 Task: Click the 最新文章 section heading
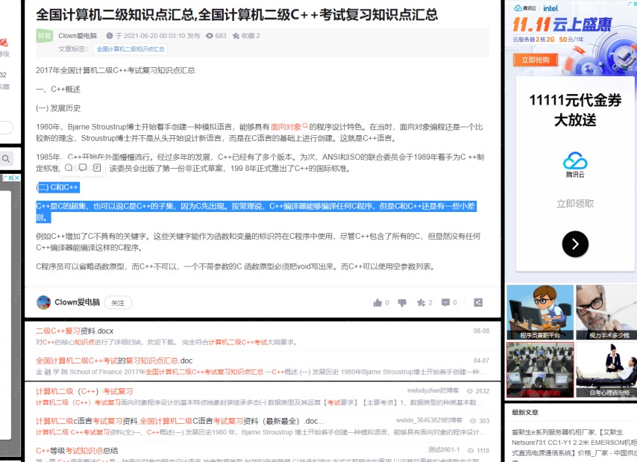pyautogui.click(x=525, y=413)
